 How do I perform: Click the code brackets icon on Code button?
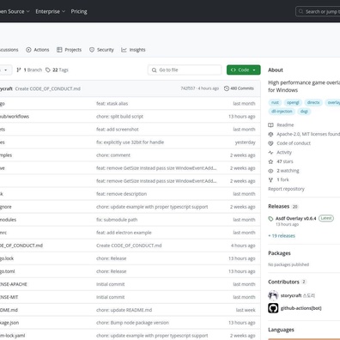tap(234, 70)
